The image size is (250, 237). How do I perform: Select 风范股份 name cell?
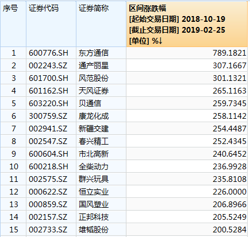(101, 78)
